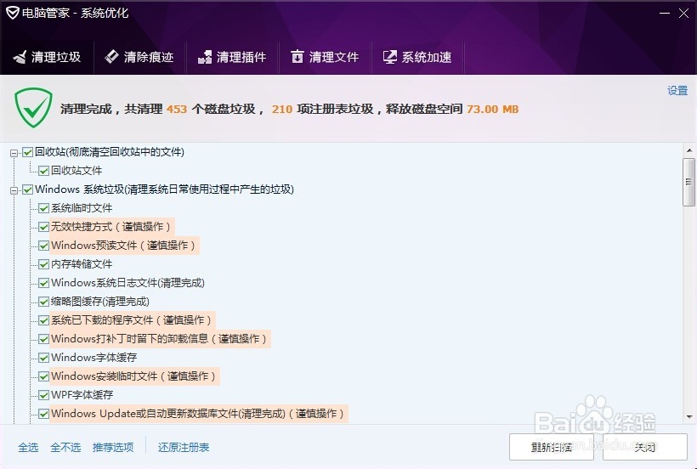Uncheck the Windows Update数据库文件 checkbox
This screenshot has width=697, height=469.
pos(43,414)
